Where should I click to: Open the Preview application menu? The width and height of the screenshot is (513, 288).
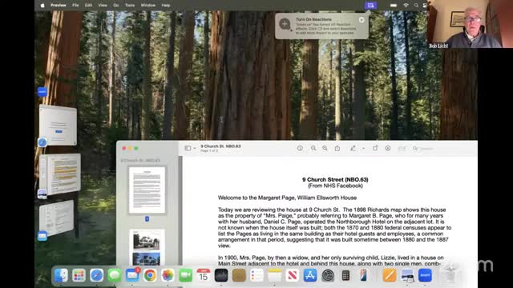(59, 6)
